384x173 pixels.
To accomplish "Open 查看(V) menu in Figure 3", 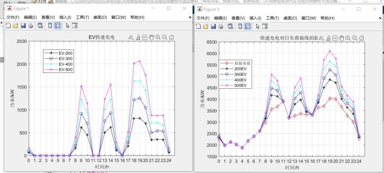I will click(238, 18).
